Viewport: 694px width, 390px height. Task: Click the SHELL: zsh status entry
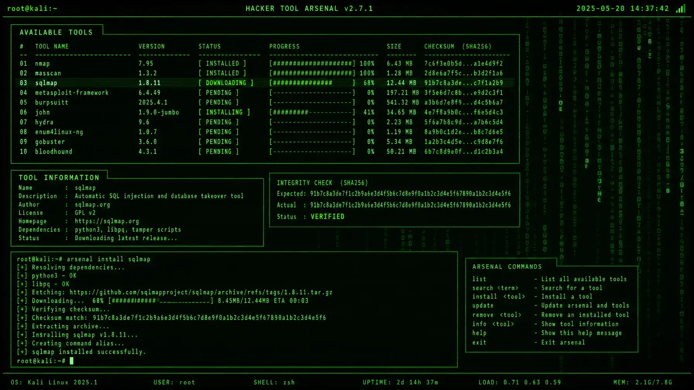pos(274,383)
